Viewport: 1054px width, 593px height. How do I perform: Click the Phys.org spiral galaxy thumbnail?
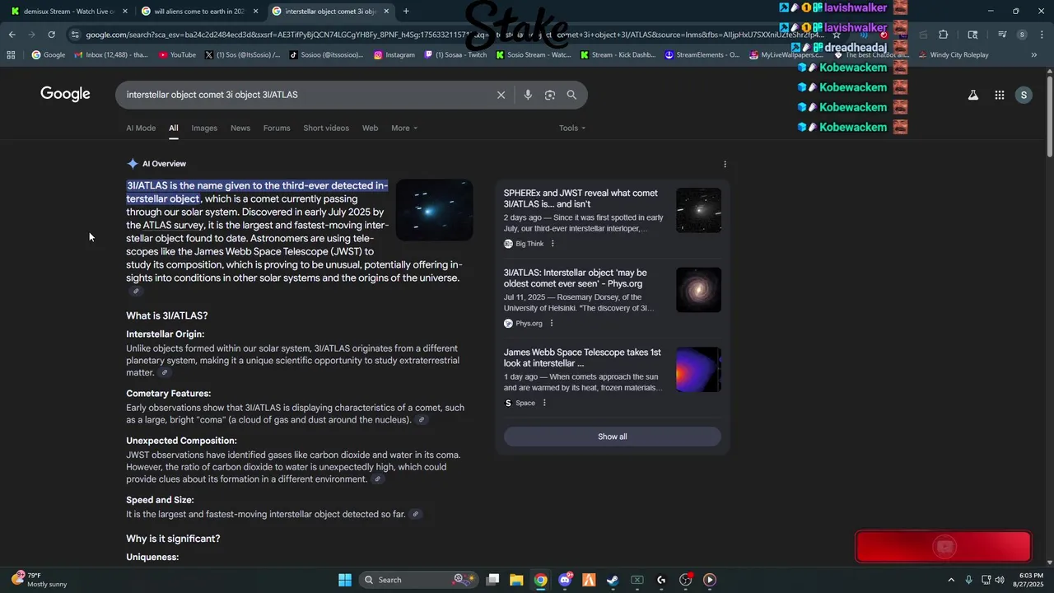click(x=698, y=290)
